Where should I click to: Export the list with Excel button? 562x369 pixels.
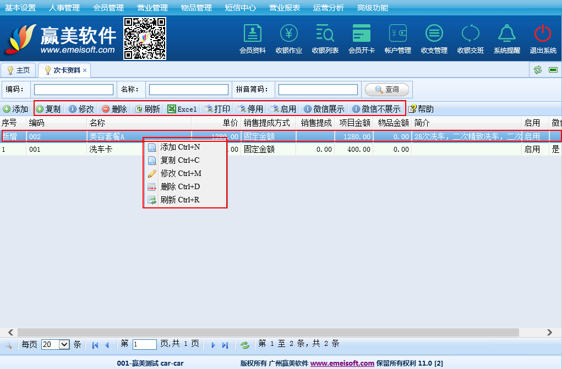(x=182, y=109)
